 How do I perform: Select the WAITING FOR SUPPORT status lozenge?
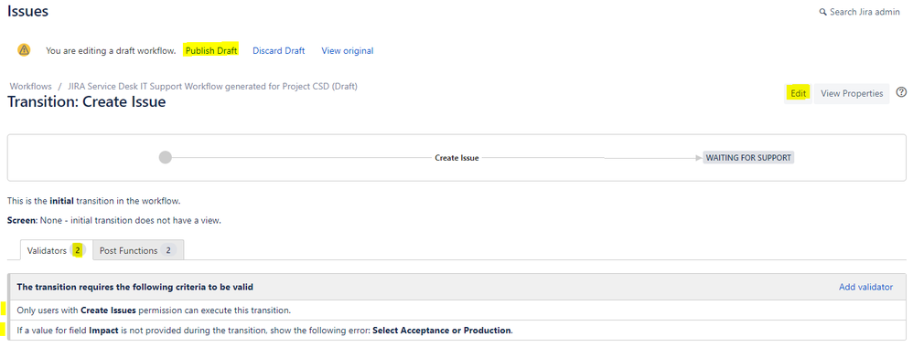[x=749, y=157]
